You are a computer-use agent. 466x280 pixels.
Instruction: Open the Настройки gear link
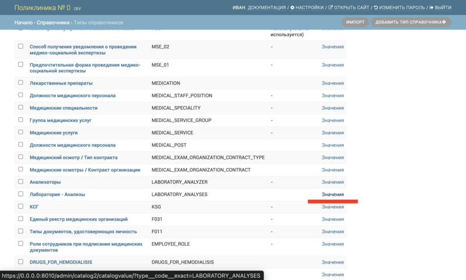click(x=307, y=8)
